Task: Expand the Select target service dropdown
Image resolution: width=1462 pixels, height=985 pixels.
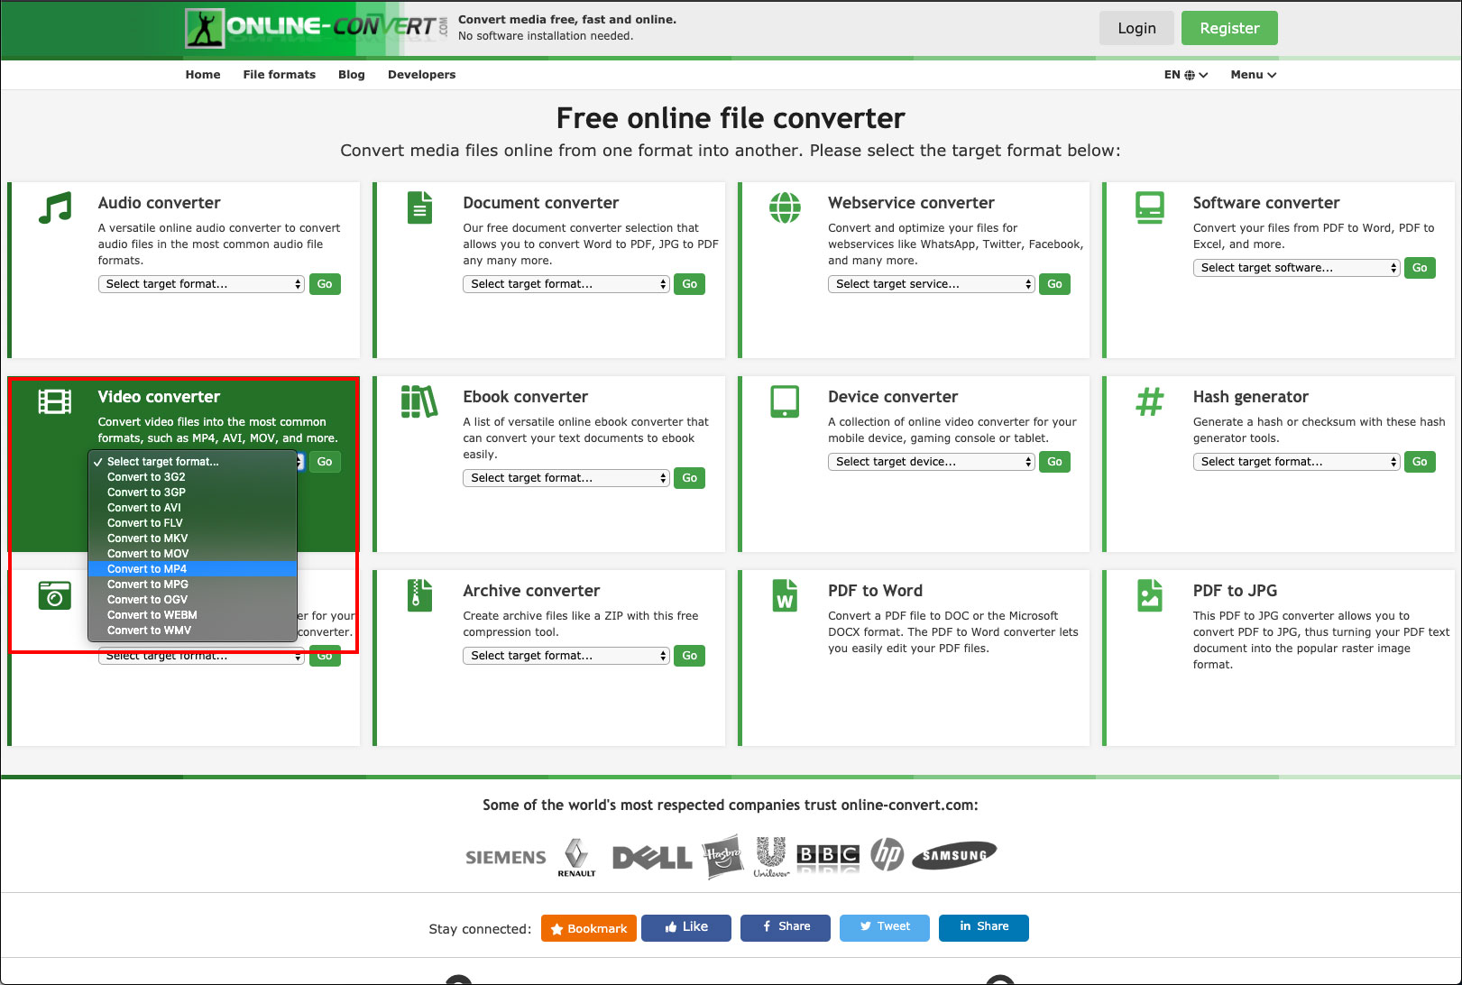Action: 930,284
